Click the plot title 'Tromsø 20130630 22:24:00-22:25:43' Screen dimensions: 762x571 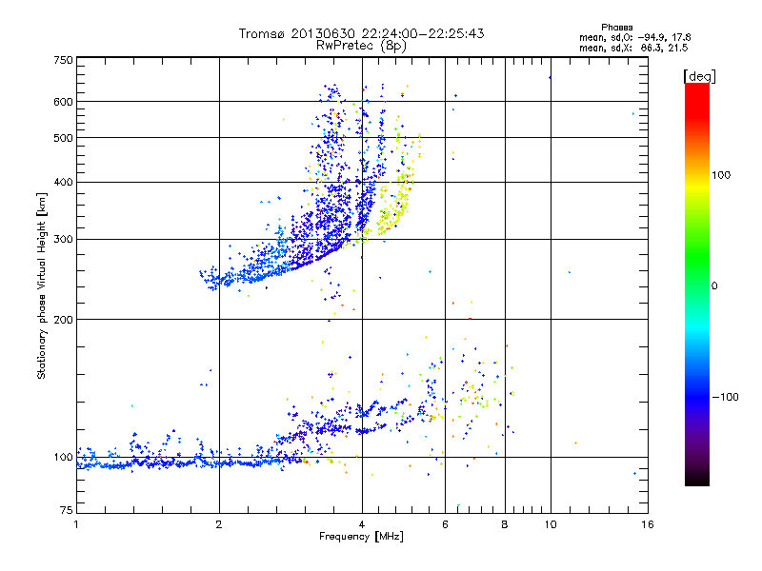point(362,33)
